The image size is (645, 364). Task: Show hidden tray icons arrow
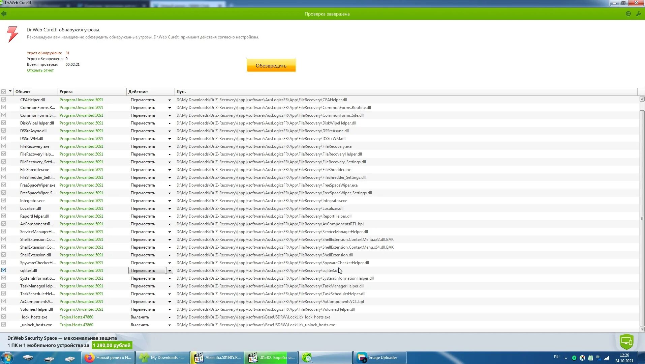click(x=566, y=358)
